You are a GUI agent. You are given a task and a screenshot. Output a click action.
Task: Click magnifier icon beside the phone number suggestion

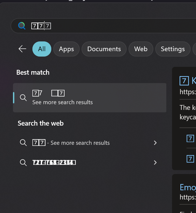point(23,162)
